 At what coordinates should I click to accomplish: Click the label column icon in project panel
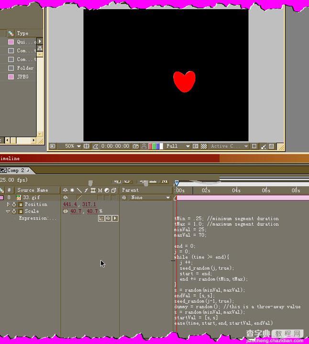[x=11, y=33]
